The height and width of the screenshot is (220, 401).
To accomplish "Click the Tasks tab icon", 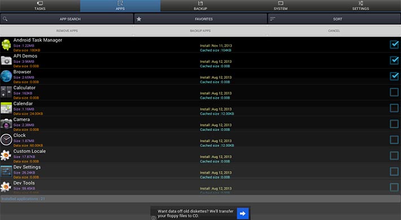I will [x=40, y=3].
